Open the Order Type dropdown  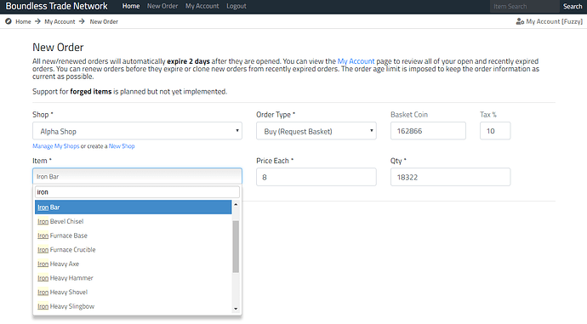(x=316, y=131)
